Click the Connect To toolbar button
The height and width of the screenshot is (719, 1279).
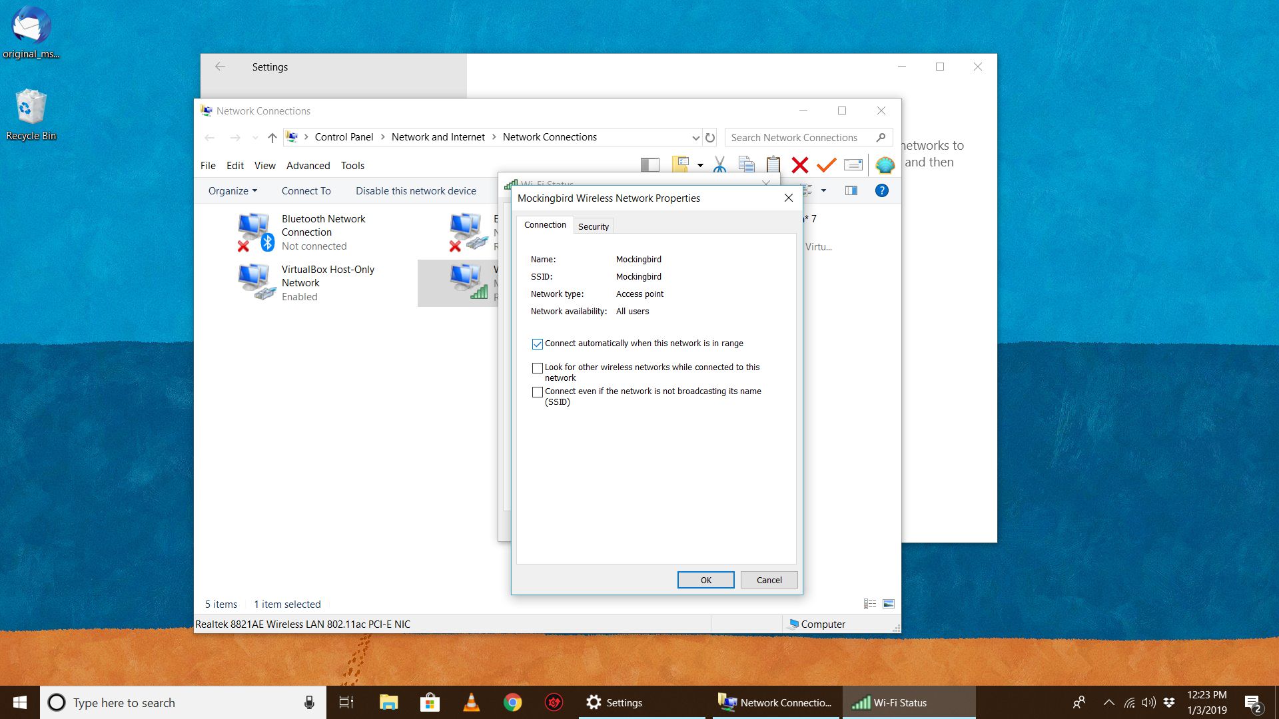pos(306,190)
